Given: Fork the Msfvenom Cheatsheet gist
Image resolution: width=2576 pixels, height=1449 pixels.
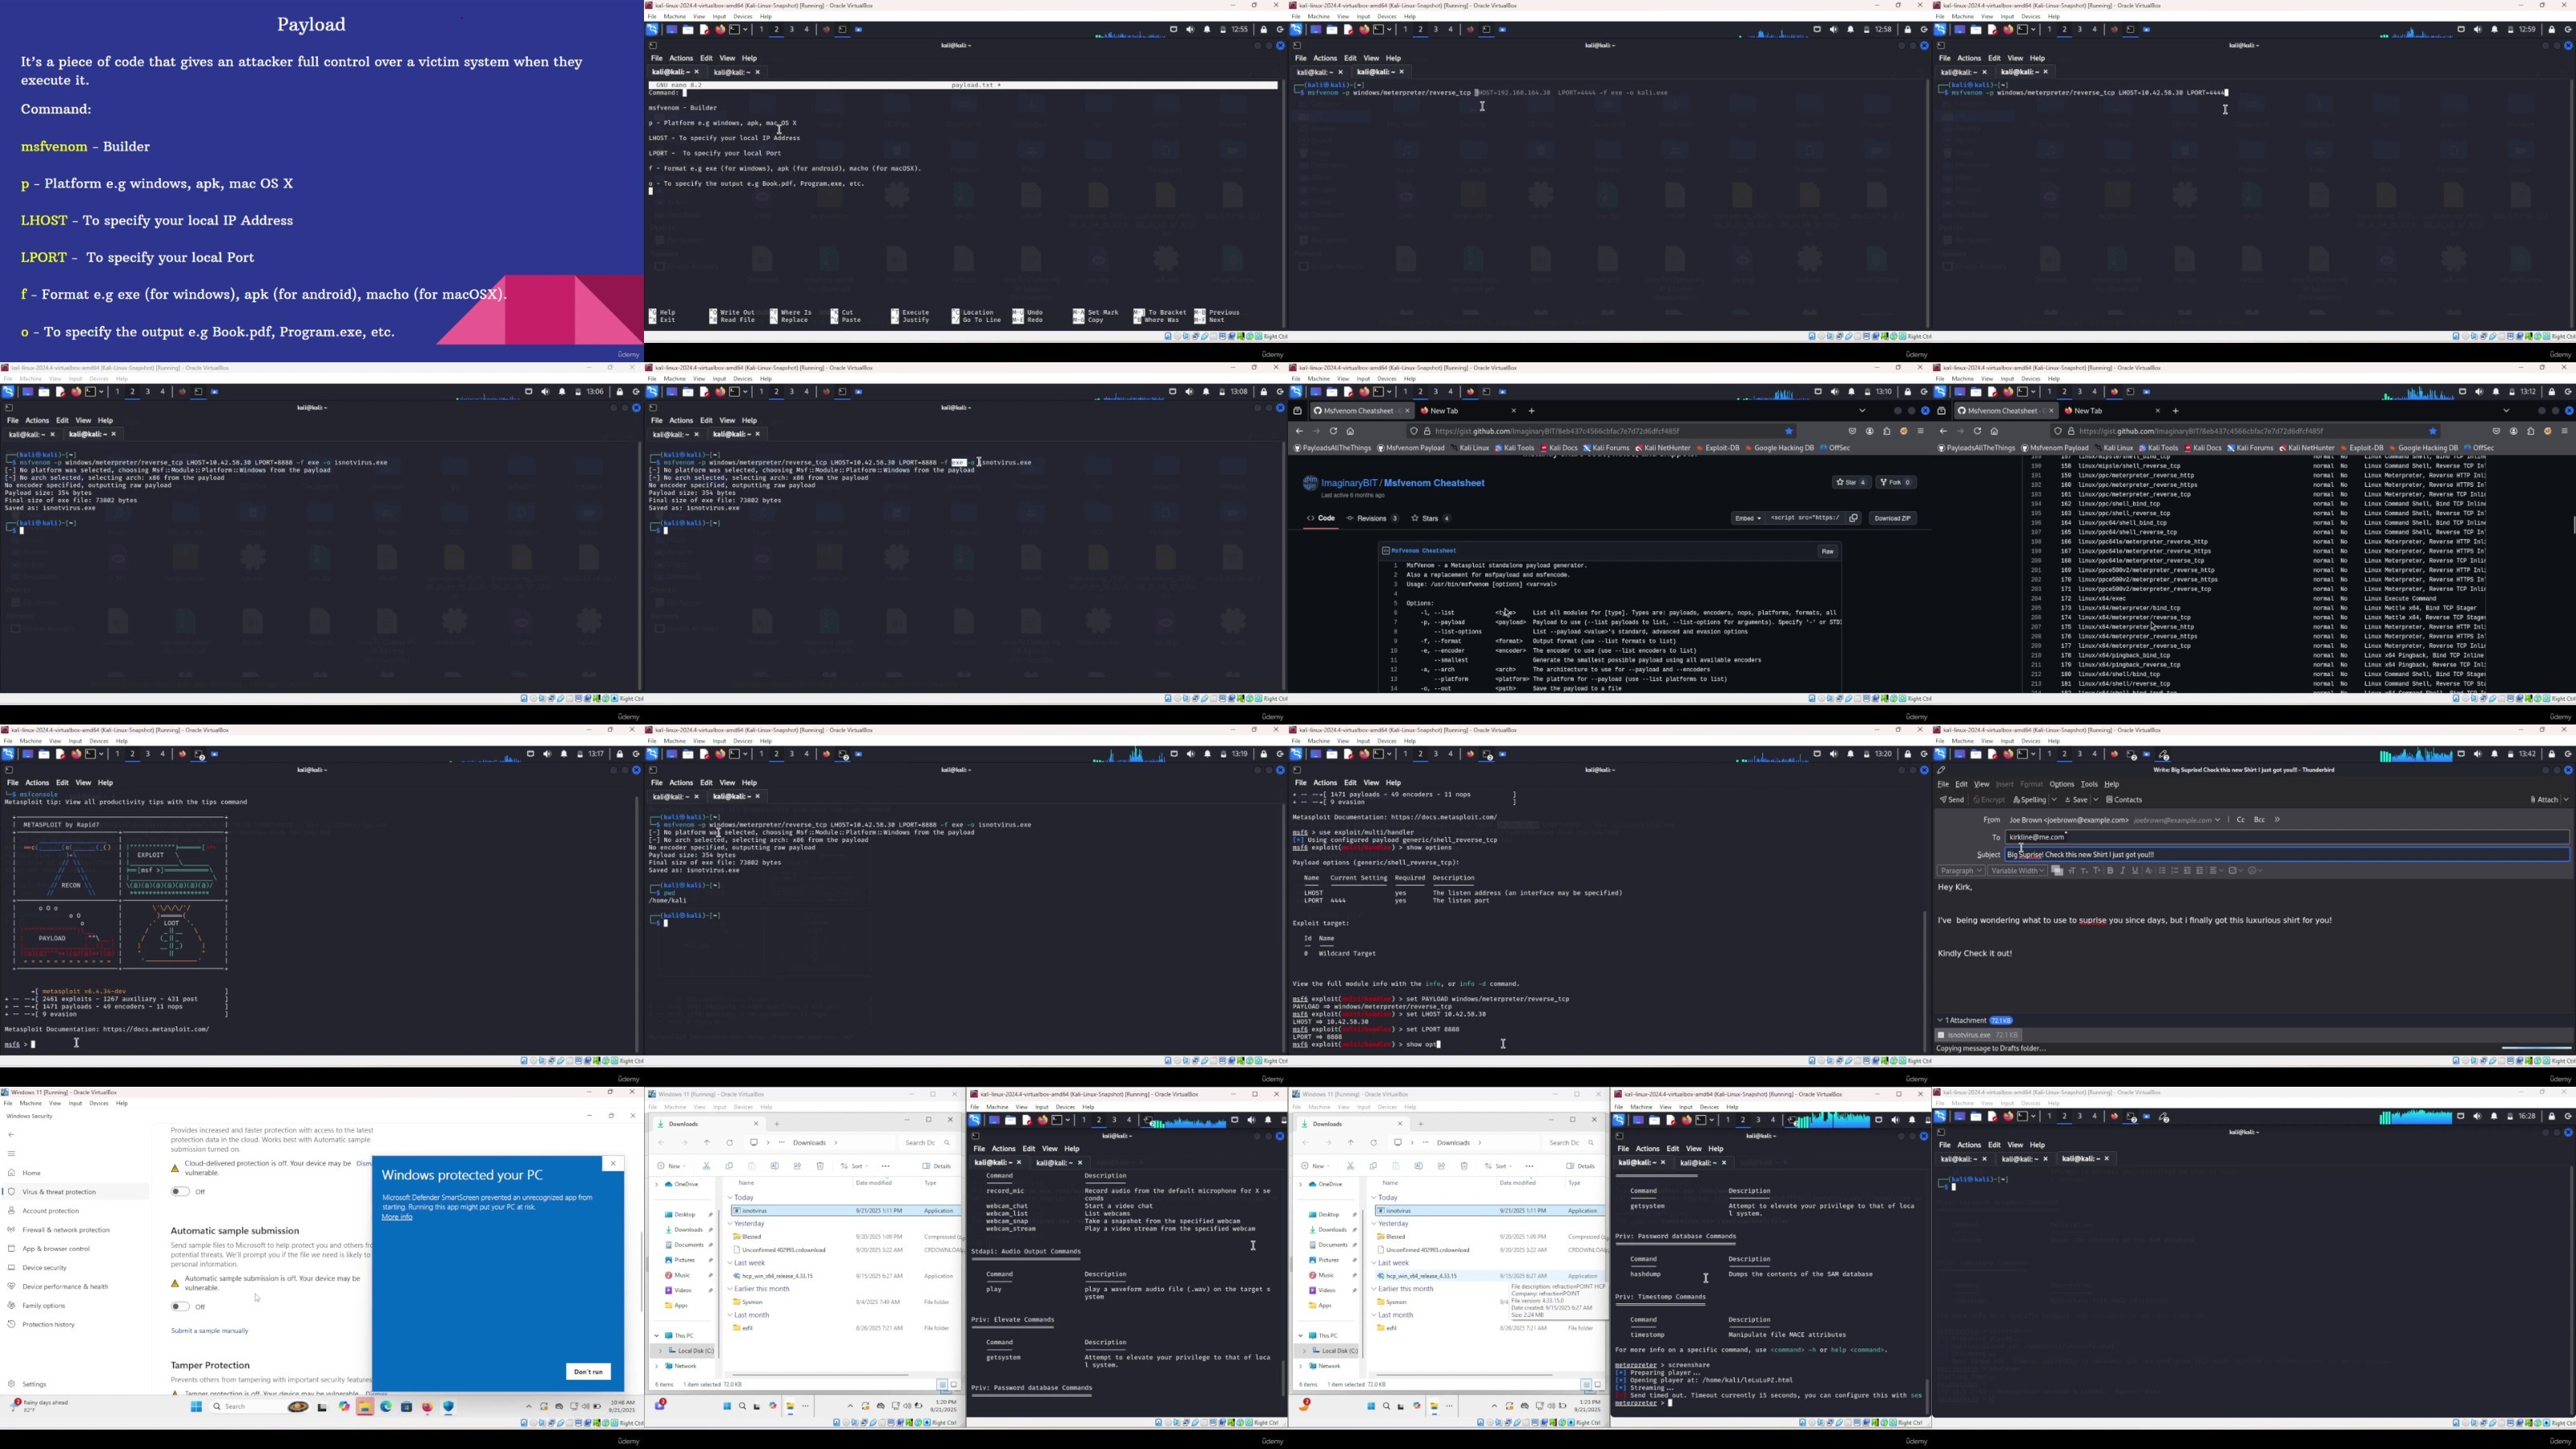Looking at the screenshot, I should click(x=1895, y=482).
